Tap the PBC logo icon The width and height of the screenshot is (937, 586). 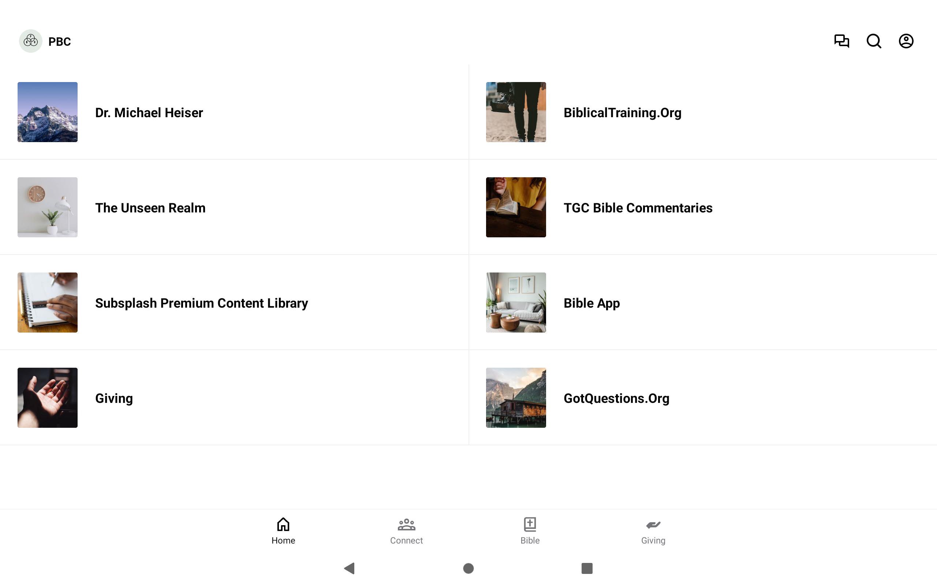pyautogui.click(x=31, y=41)
